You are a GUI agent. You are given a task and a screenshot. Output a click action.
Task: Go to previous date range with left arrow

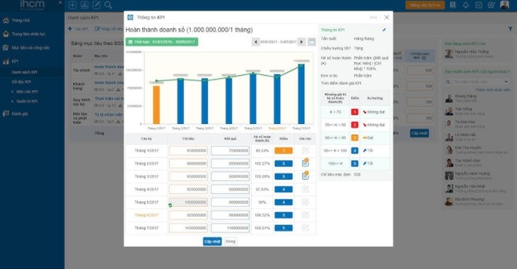[x=256, y=42]
